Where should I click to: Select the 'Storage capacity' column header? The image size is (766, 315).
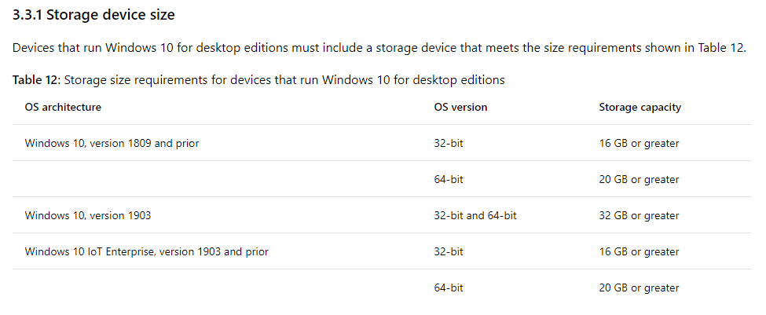pyautogui.click(x=640, y=107)
